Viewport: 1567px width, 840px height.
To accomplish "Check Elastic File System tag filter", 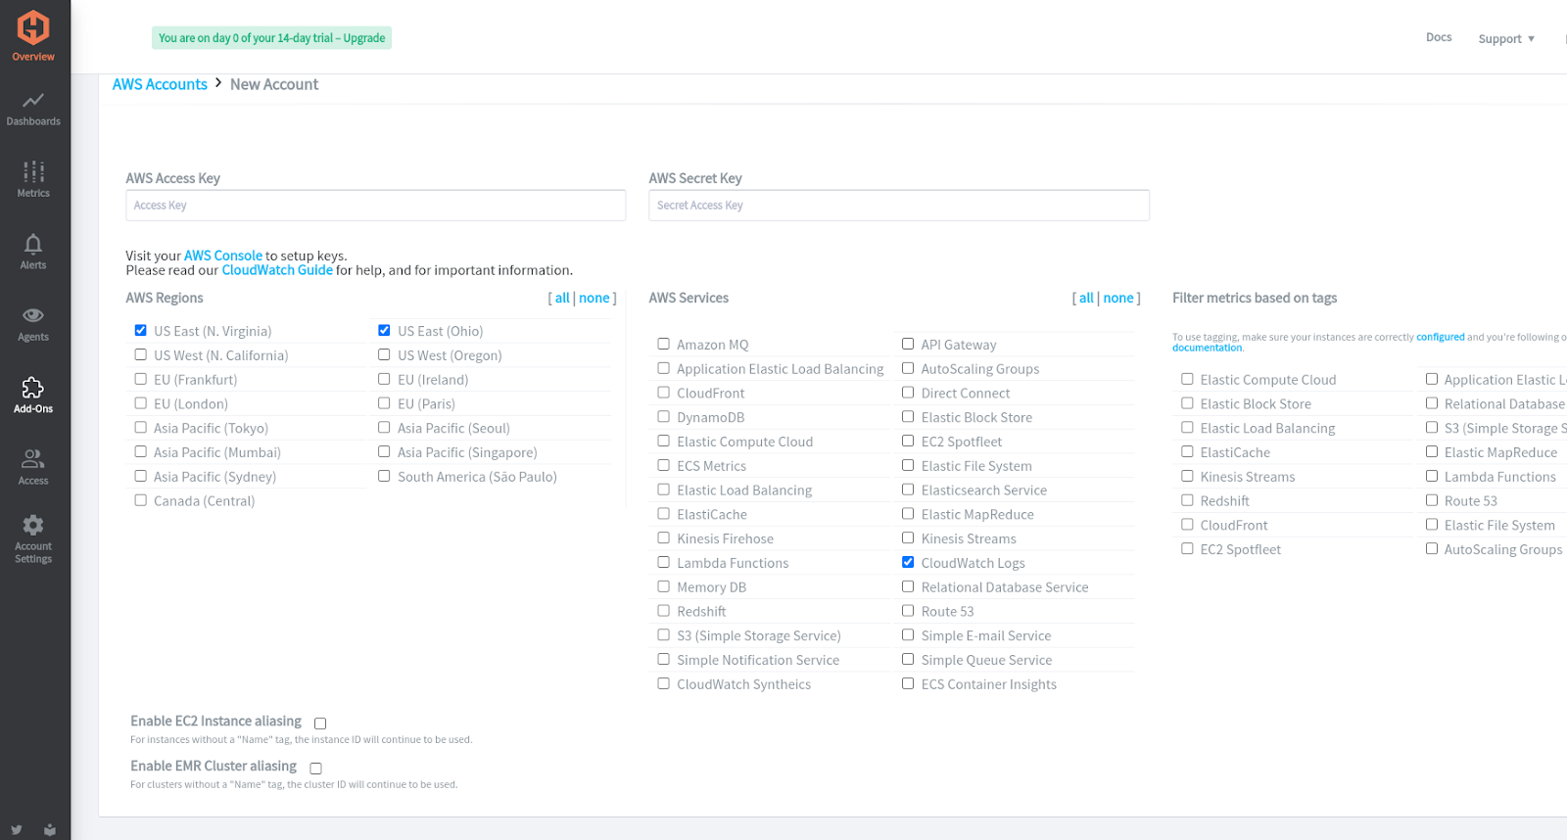I will tap(1432, 525).
